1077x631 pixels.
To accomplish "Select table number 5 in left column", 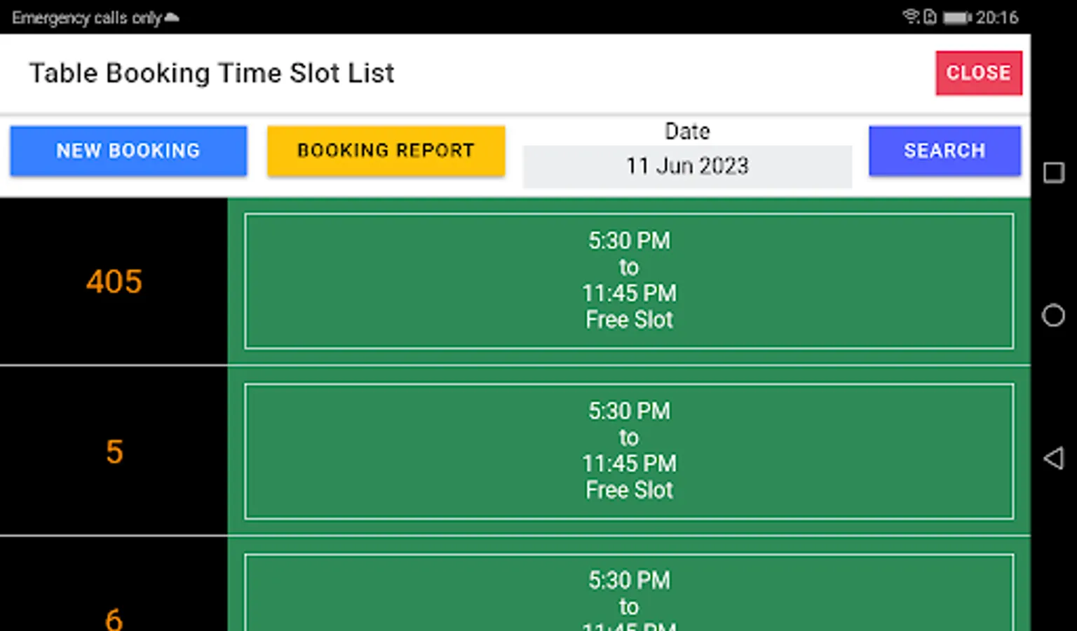I will click(114, 452).
